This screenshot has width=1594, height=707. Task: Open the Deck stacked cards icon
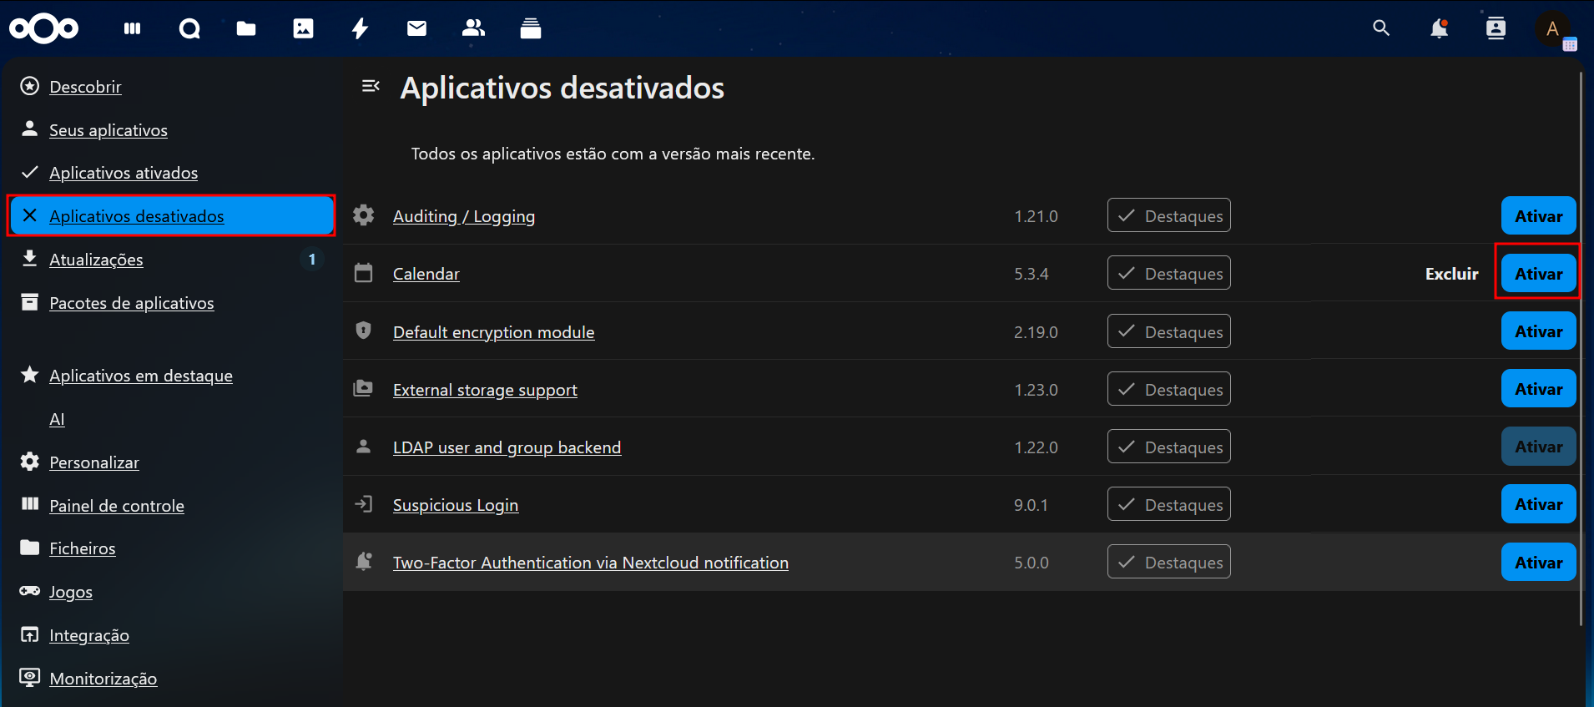coord(531,29)
